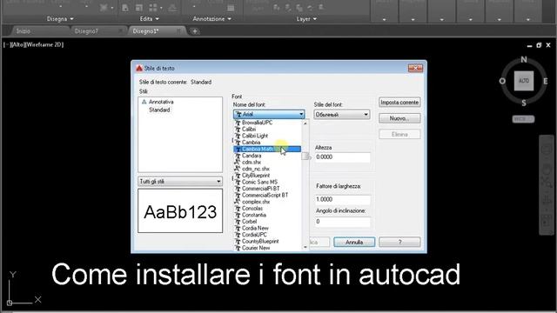Open the Tutti gli stili filter dropdown

coord(180,182)
